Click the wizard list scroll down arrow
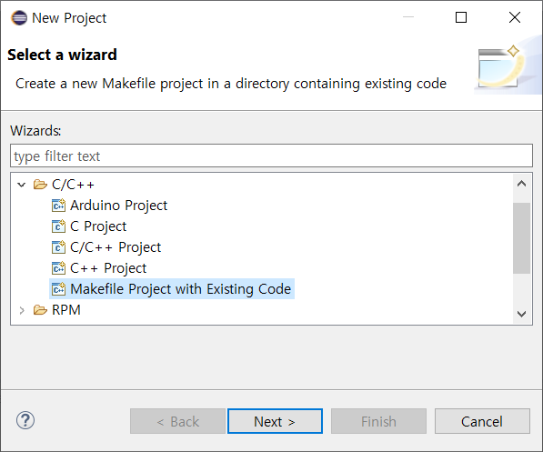Image resolution: width=543 pixels, height=452 pixels. (x=521, y=314)
